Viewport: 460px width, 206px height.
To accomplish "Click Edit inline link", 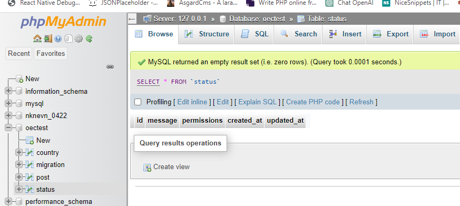I will point(192,102).
